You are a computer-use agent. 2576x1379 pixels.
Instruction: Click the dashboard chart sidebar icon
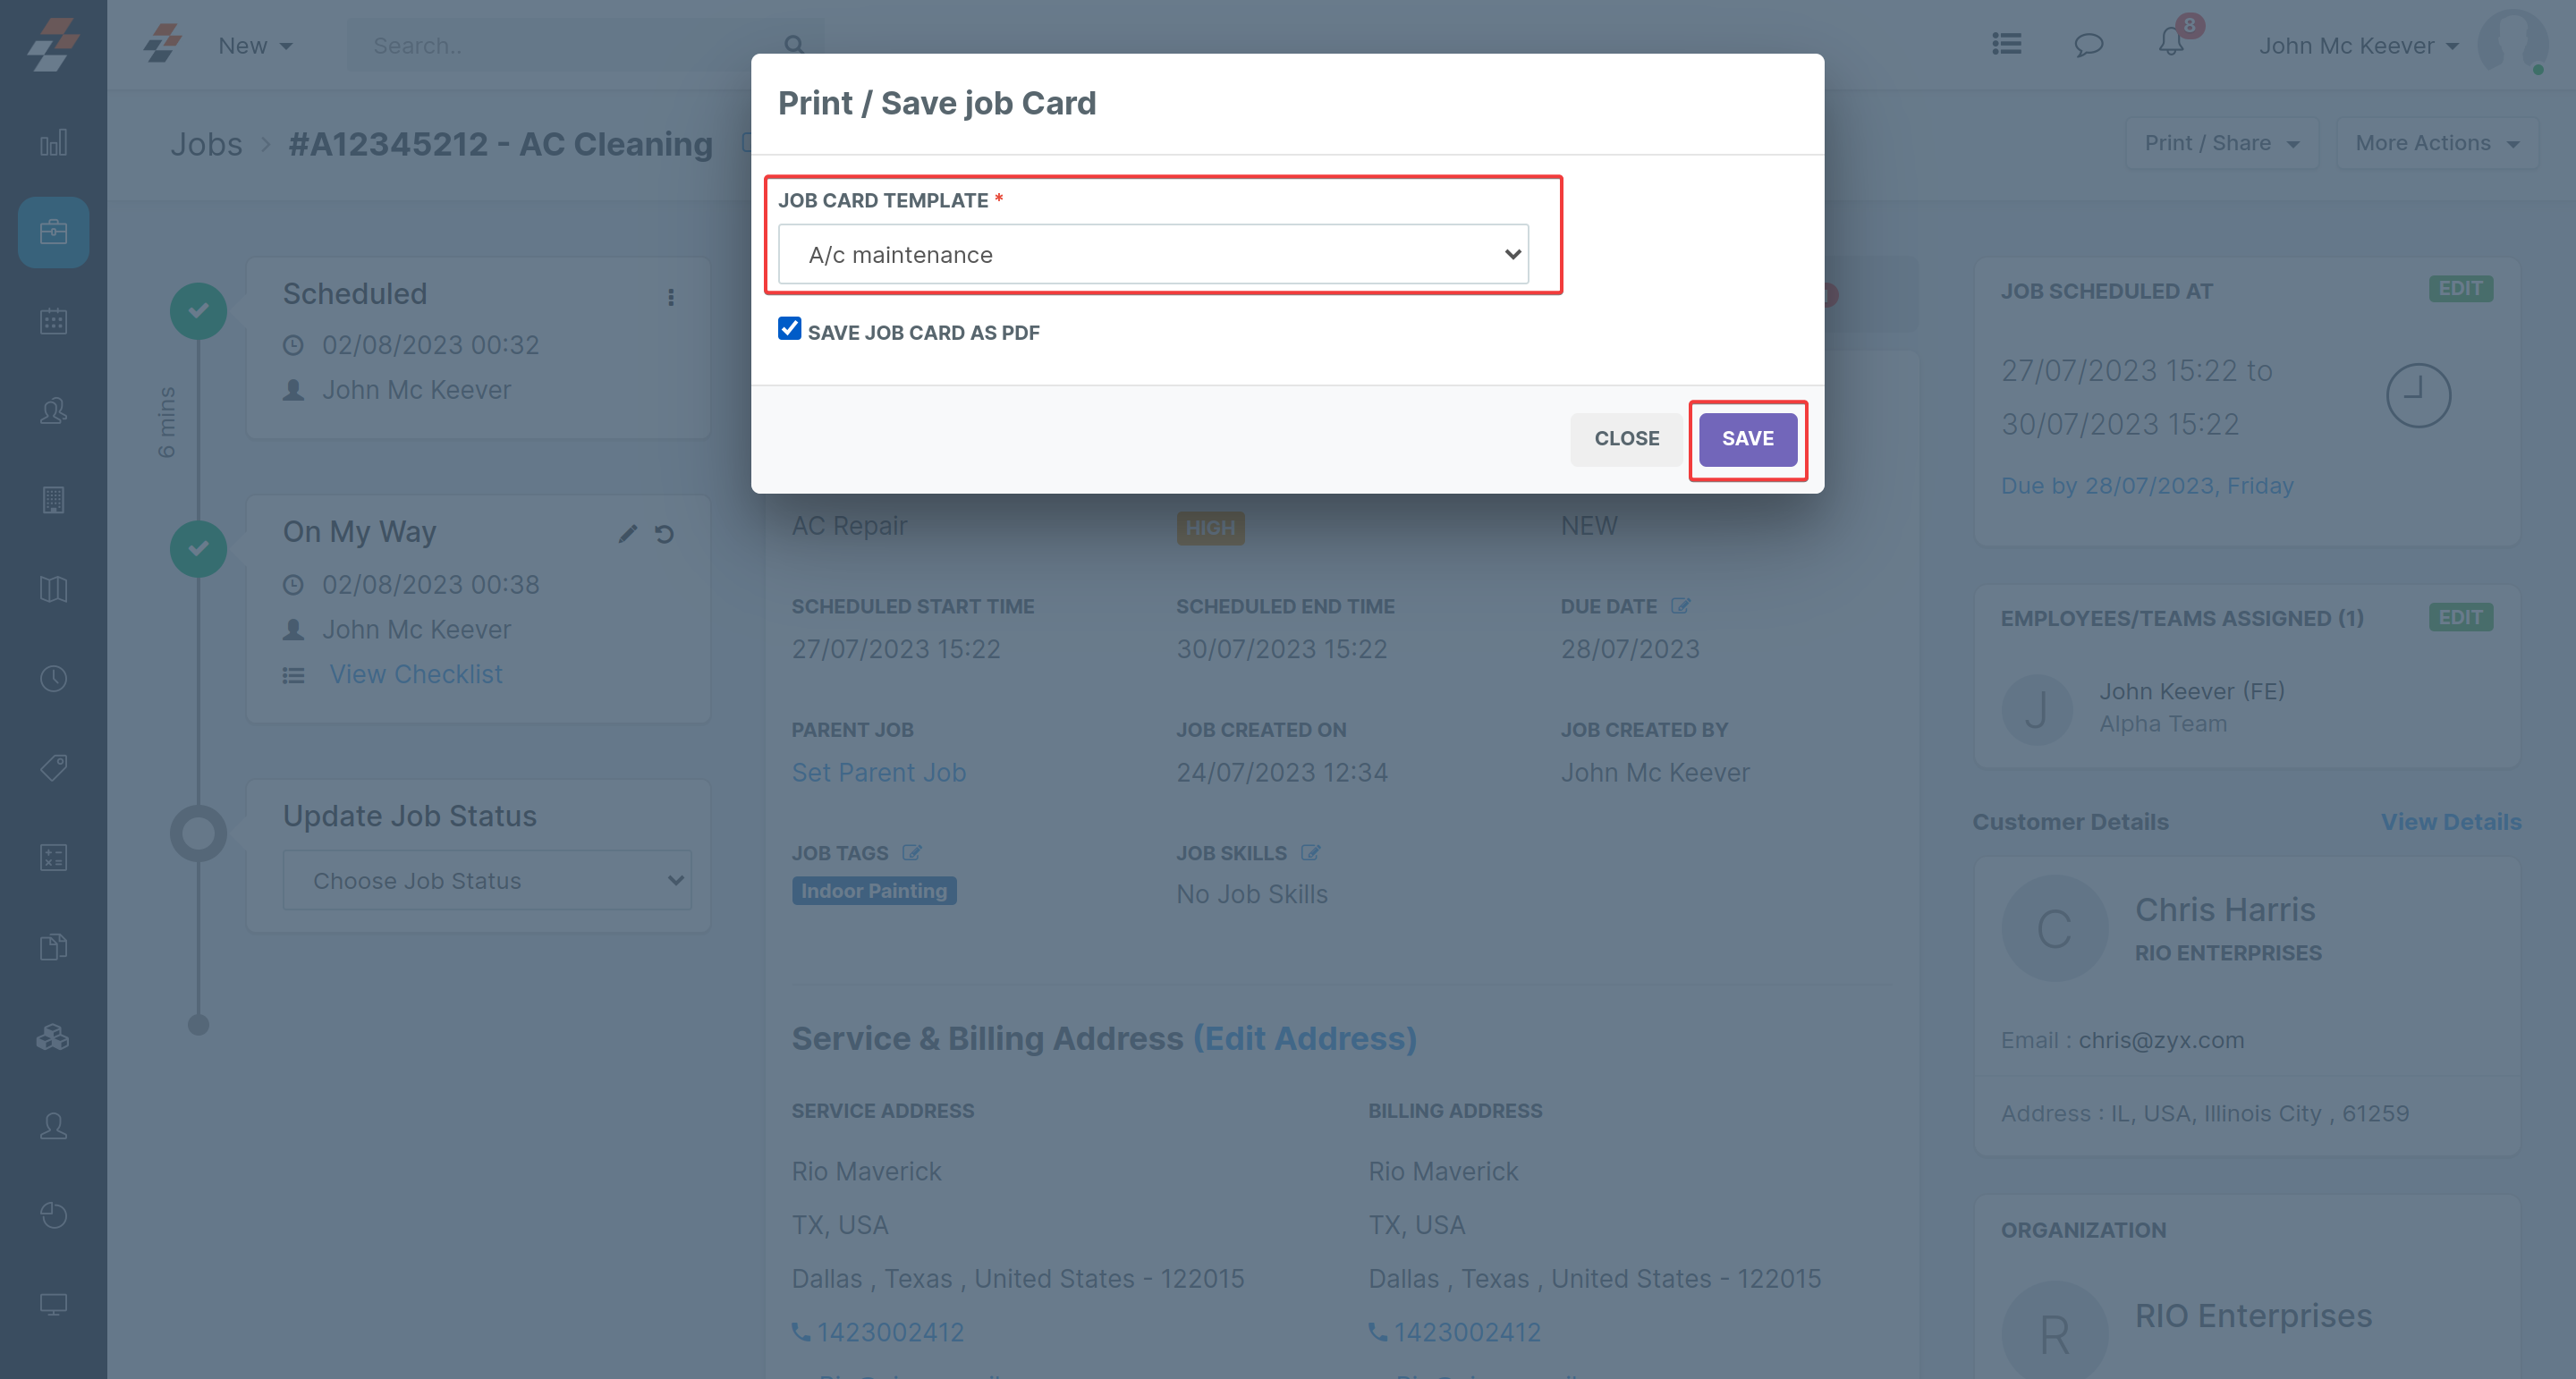coord(53,143)
